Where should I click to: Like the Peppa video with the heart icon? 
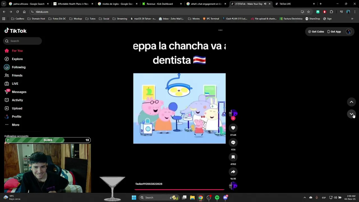(x=233, y=128)
